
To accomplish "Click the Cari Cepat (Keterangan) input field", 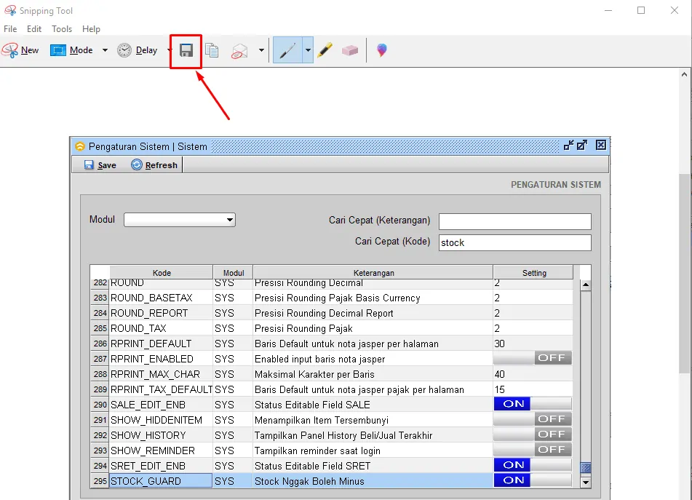I will [515, 221].
